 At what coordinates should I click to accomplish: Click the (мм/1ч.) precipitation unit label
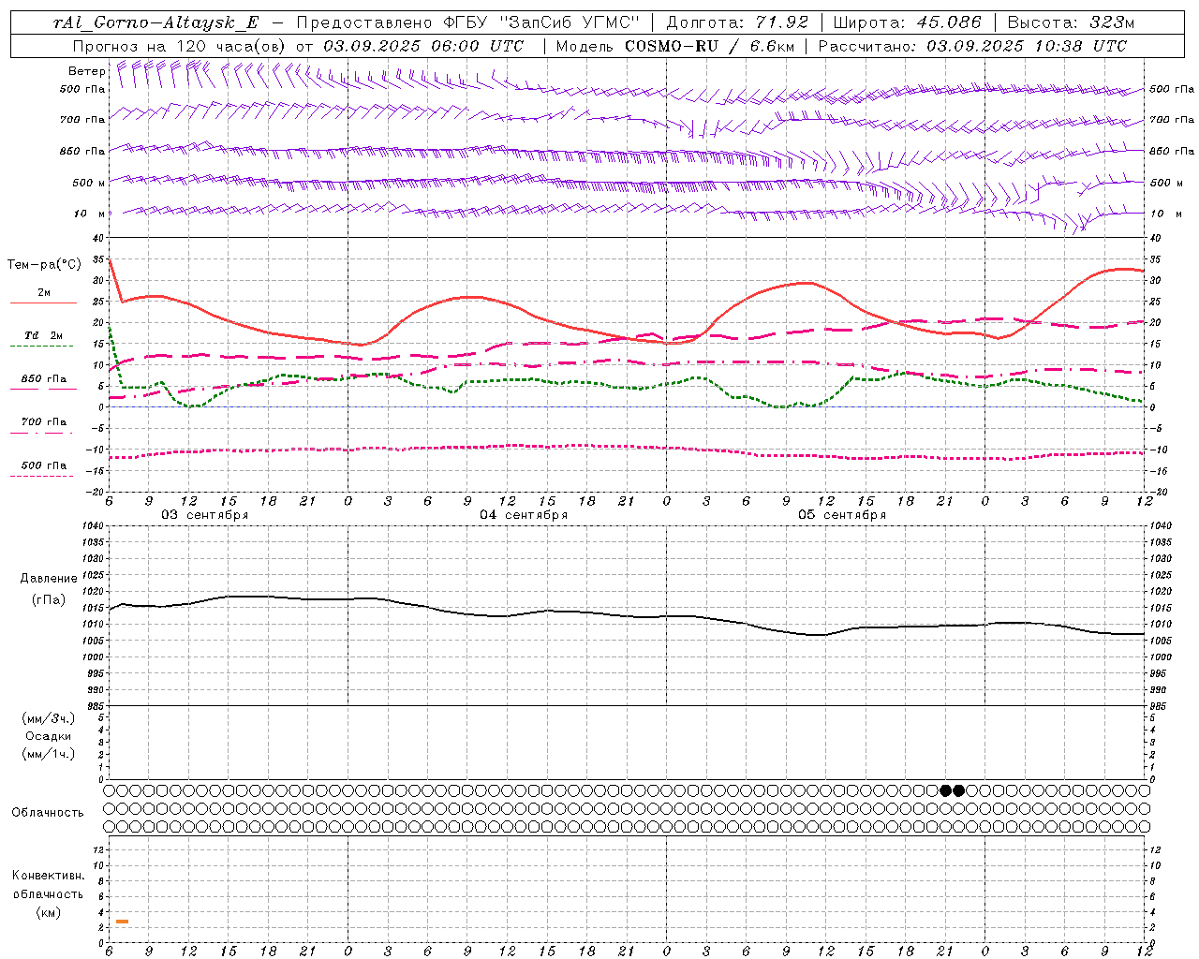click(x=49, y=754)
